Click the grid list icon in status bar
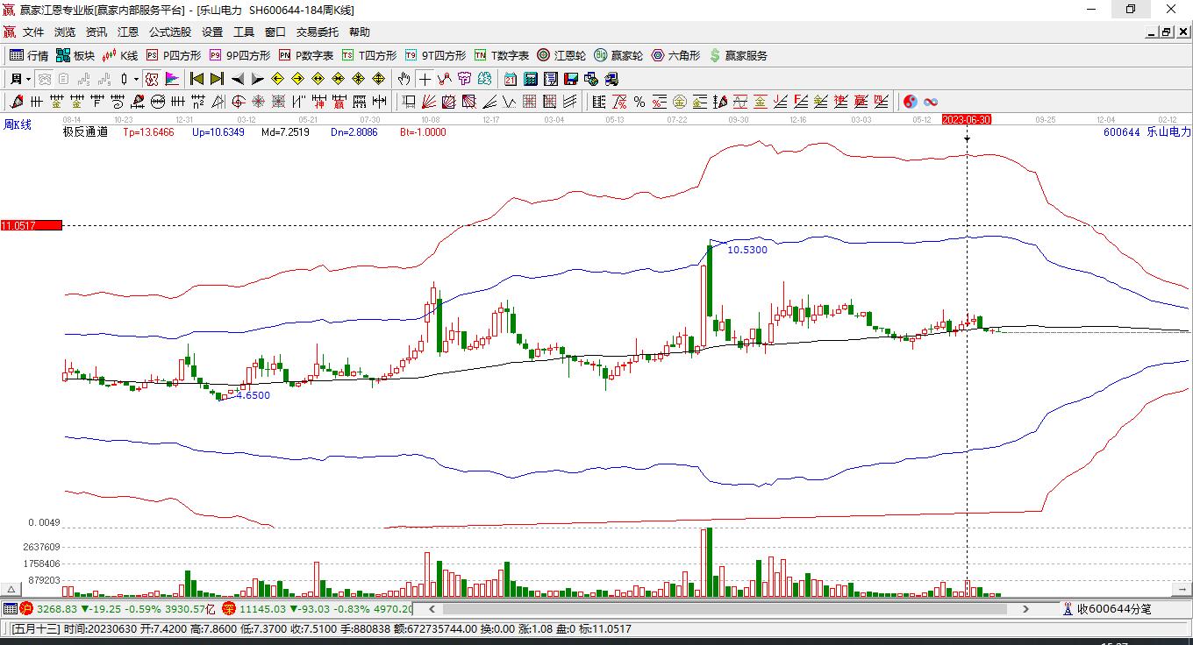This screenshot has width=1193, height=645. point(10,608)
